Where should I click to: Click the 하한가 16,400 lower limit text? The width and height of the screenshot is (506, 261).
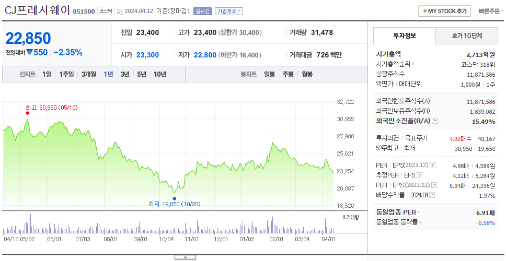pos(240,55)
